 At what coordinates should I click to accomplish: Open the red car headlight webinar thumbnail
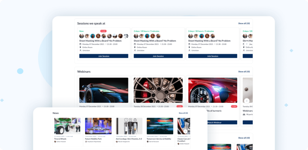tap(213, 90)
